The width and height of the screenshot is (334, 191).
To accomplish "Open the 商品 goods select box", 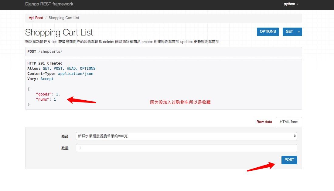I will (x=186, y=136).
